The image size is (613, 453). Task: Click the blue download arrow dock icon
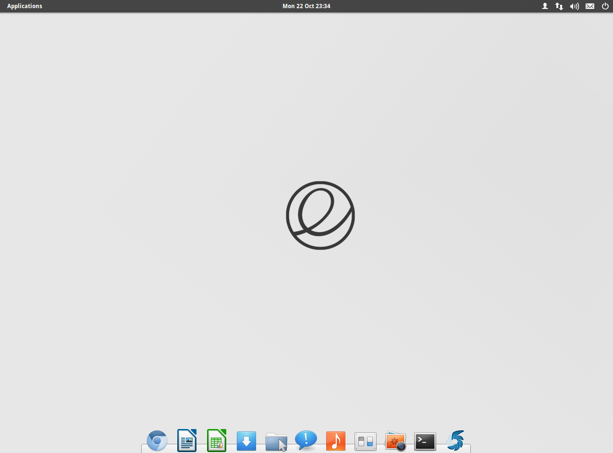(246, 441)
